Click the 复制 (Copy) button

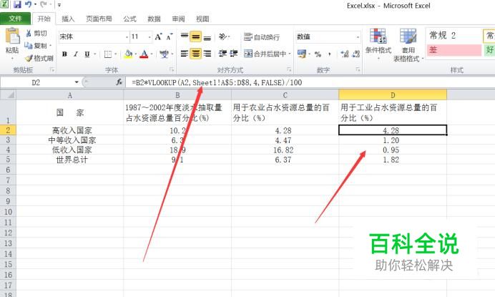[36, 46]
